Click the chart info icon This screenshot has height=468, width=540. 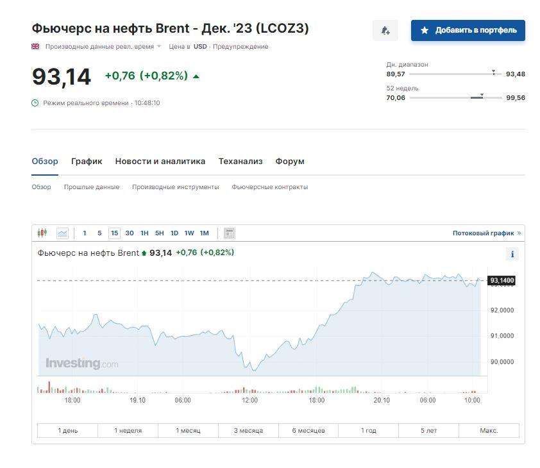(x=512, y=254)
